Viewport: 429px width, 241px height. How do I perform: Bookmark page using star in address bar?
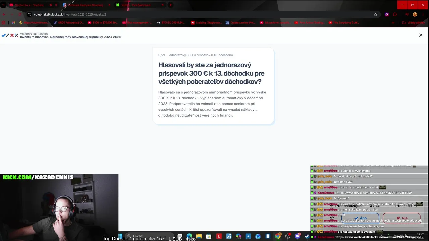pyautogui.click(x=375, y=14)
